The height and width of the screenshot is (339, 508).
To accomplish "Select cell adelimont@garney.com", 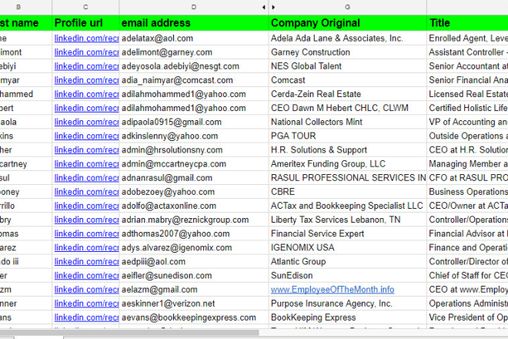I will (x=194, y=52).
